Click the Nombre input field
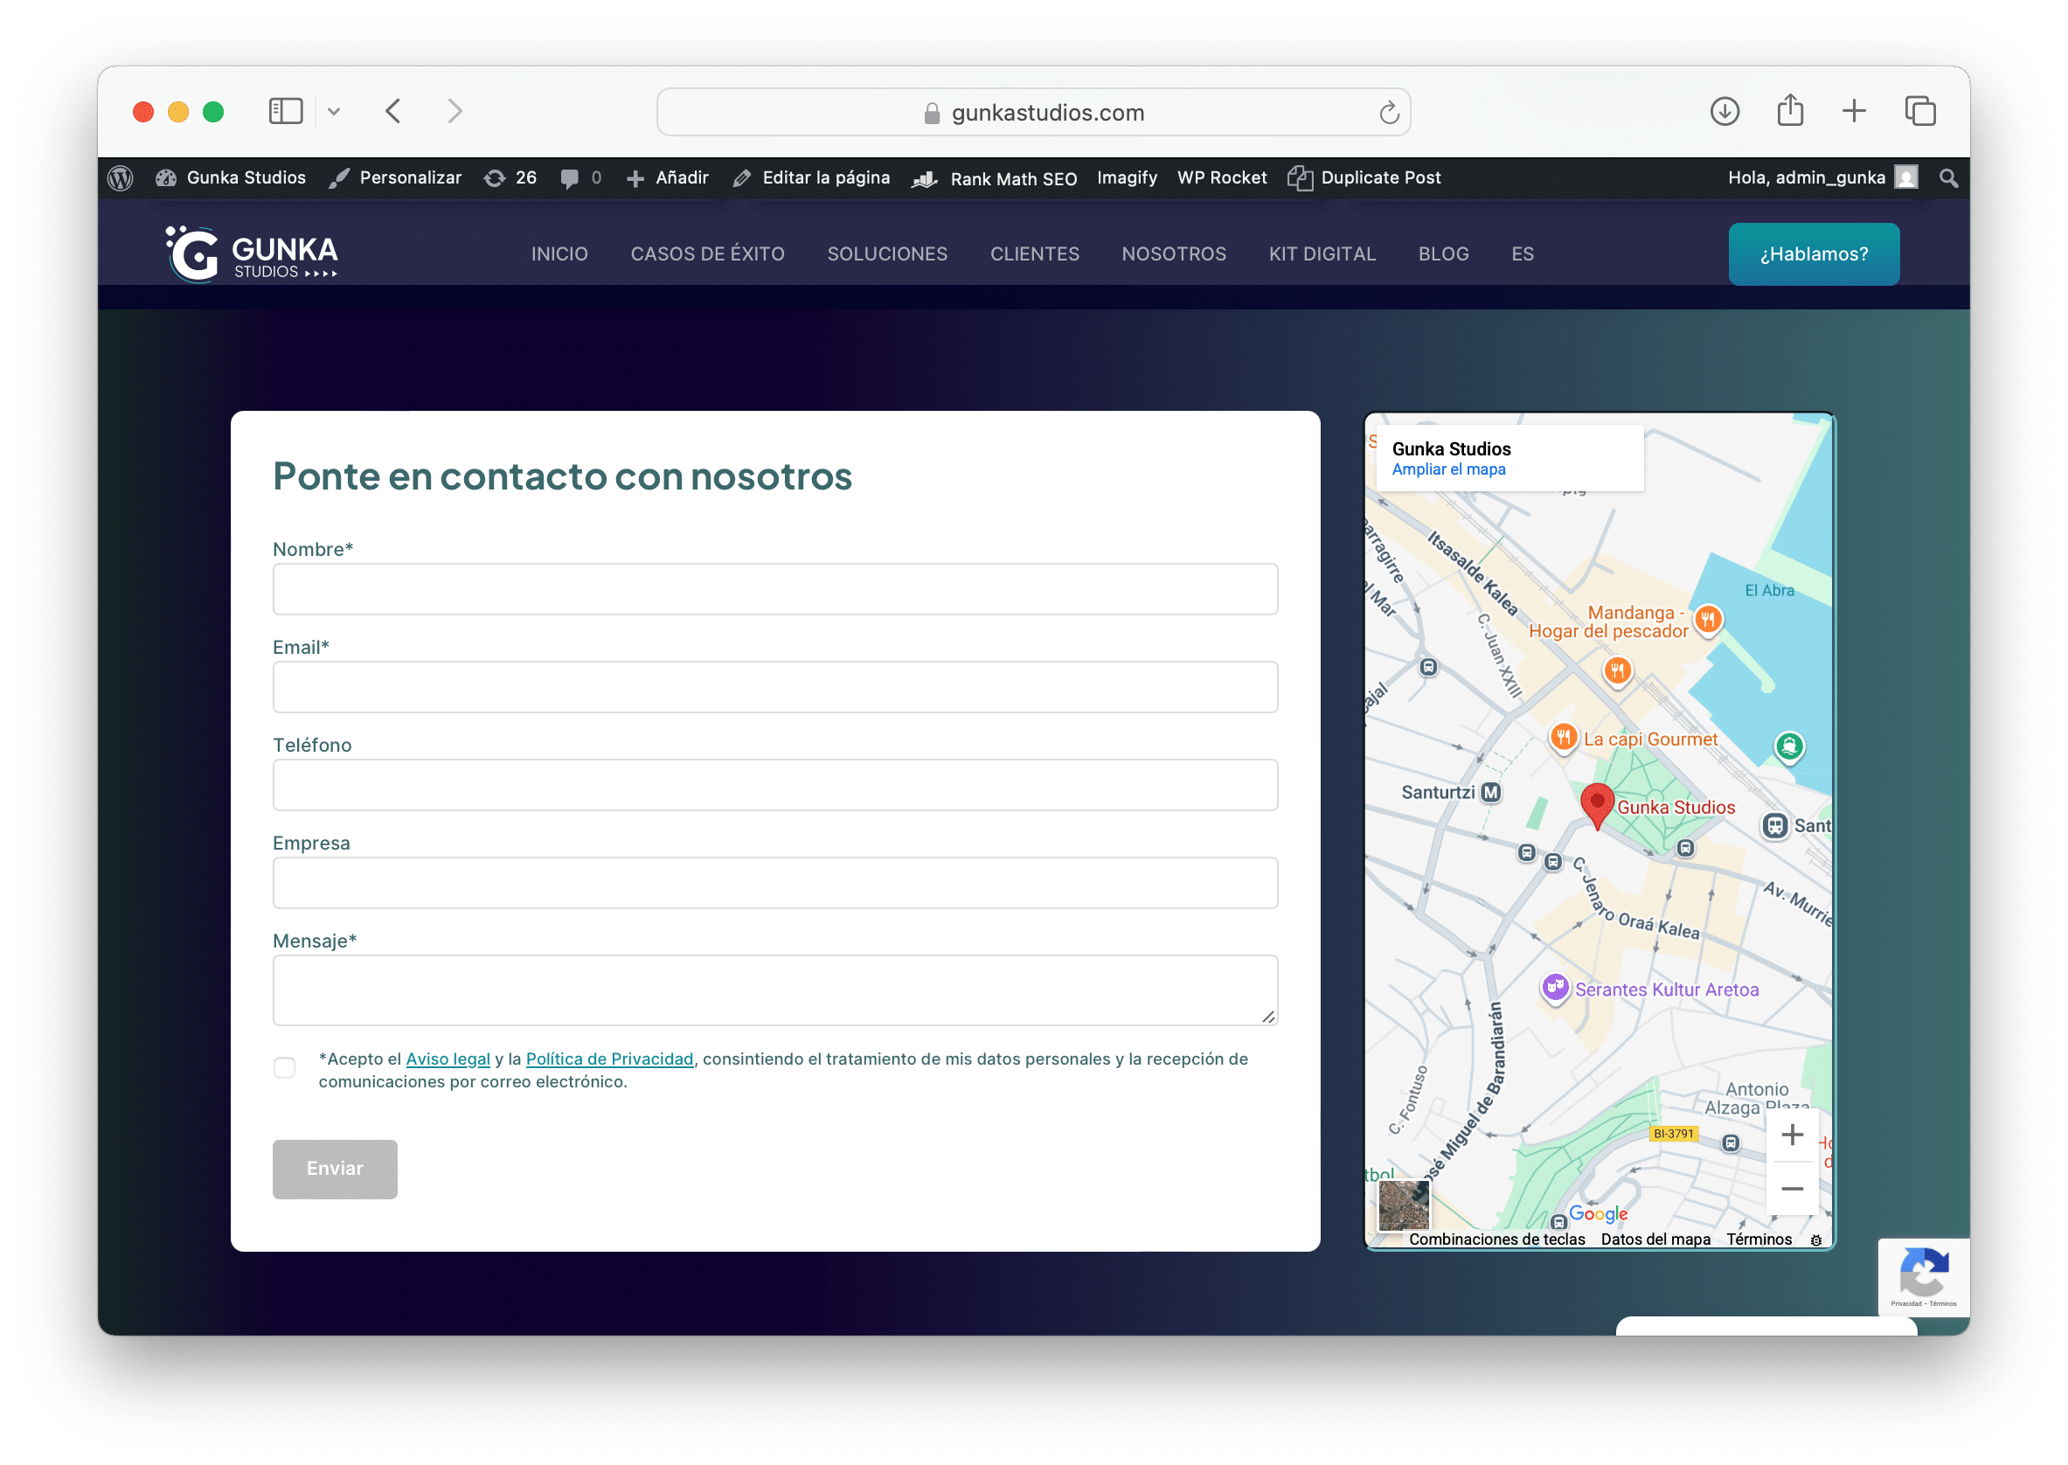 (774, 589)
